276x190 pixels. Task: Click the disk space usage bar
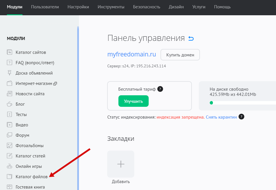coord(242,103)
